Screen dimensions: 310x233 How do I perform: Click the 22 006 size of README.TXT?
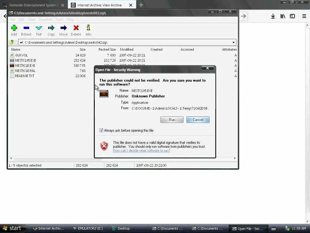[x=80, y=76]
